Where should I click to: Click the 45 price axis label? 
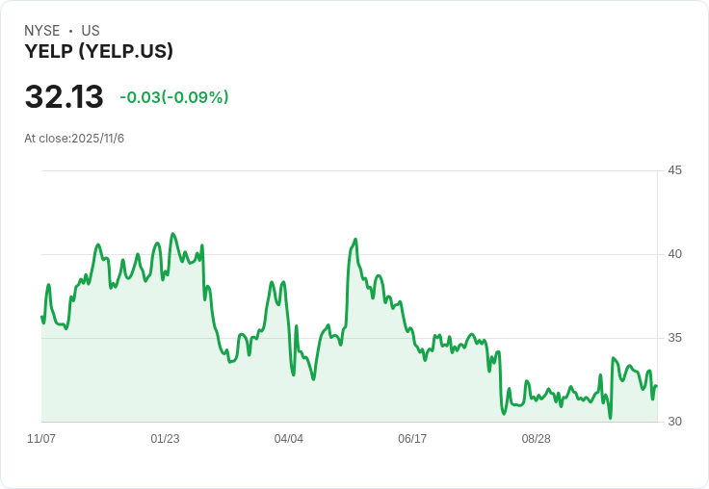674,170
